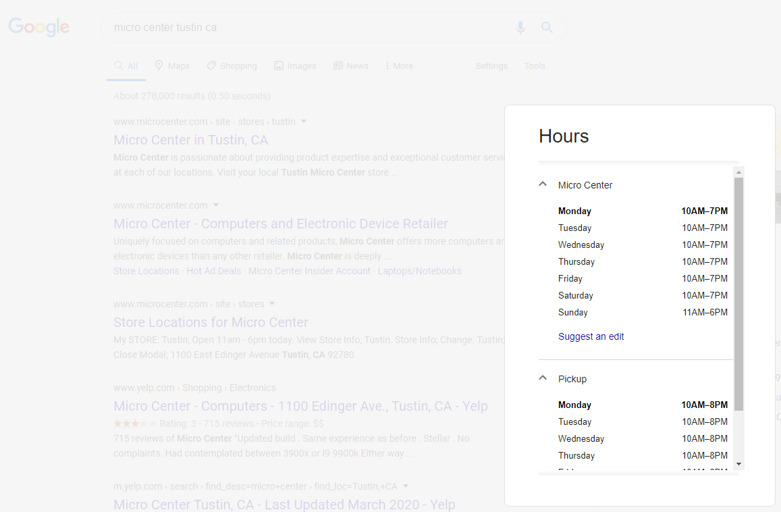The height and width of the screenshot is (512, 781).
Task: Collapse the Pickup hours section
Action: pyautogui.click(x=543, y=378)
